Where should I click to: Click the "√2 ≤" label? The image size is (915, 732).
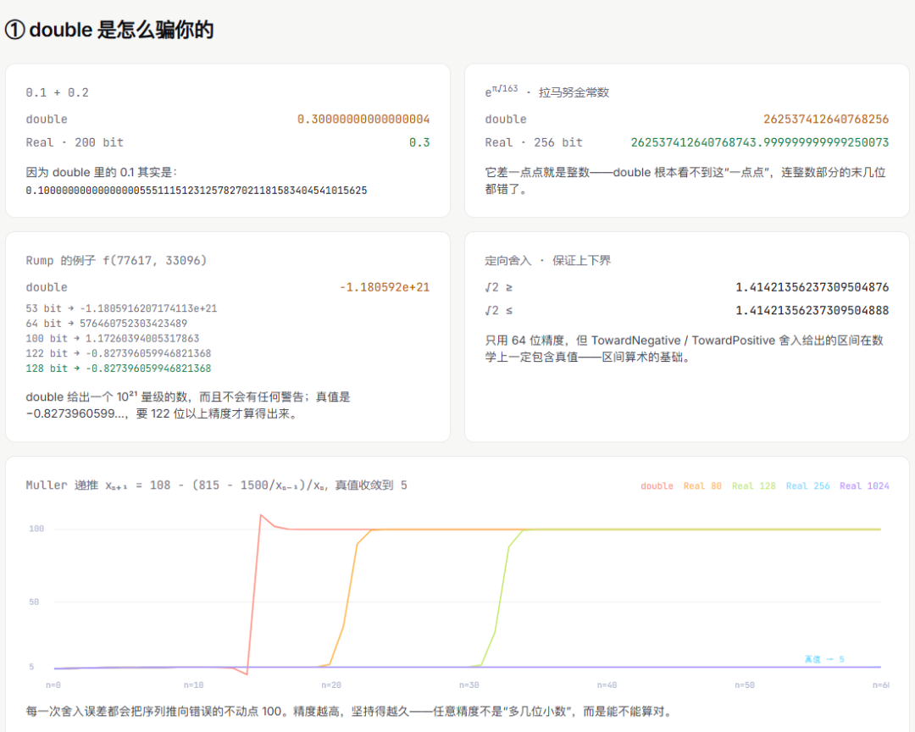[x=499, y=311]
